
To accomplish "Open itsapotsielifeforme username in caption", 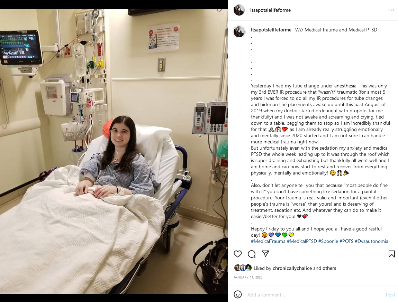I will [271, 30].
